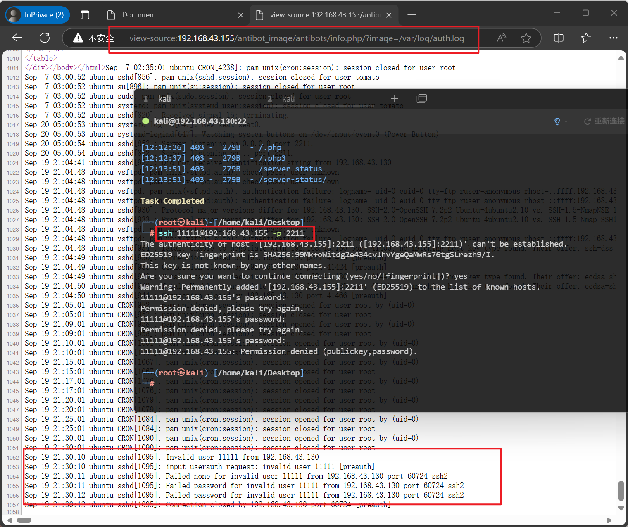The image size is (628, 527).
Task: Open split screen view icon
Action: tap(559, 38)
